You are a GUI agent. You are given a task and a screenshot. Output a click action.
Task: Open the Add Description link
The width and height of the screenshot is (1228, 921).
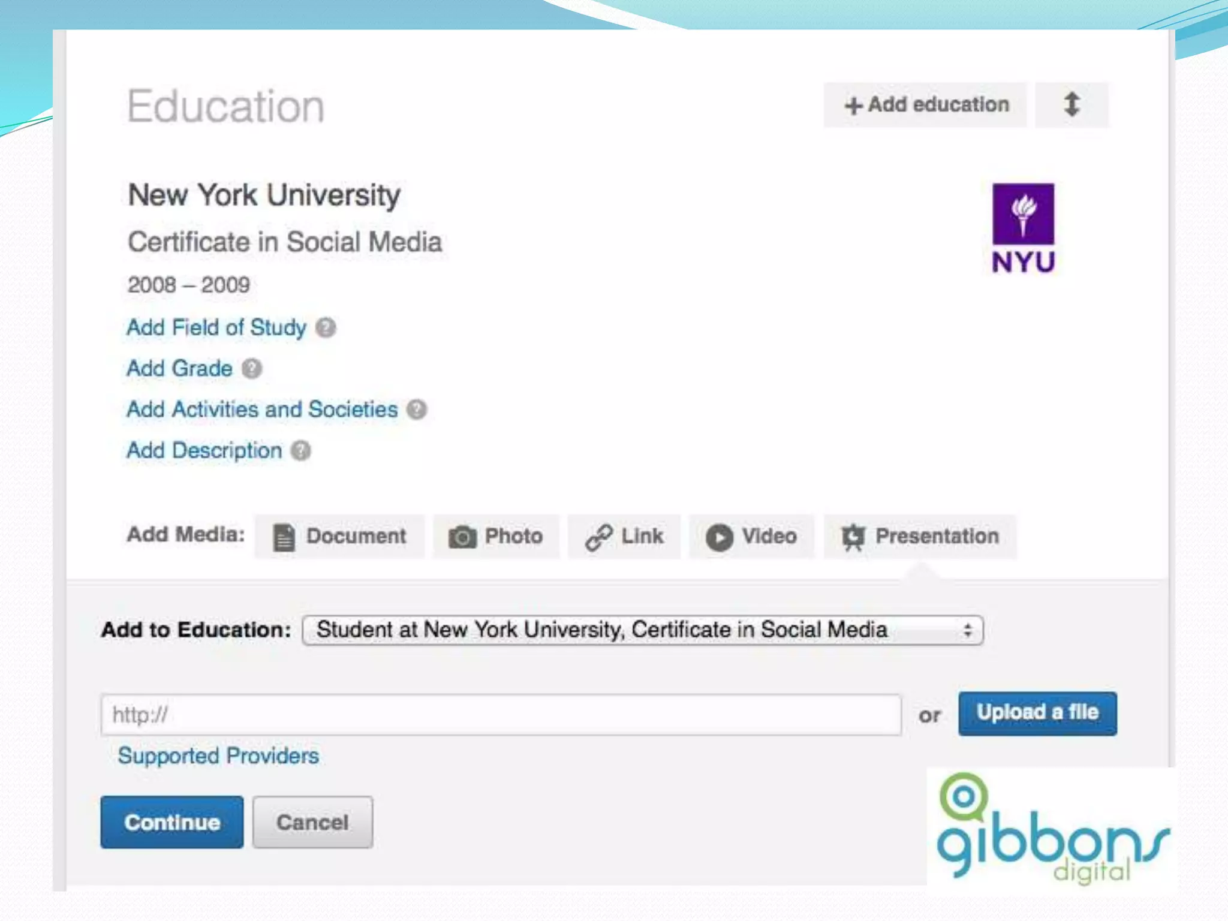(x=204, y=451)
